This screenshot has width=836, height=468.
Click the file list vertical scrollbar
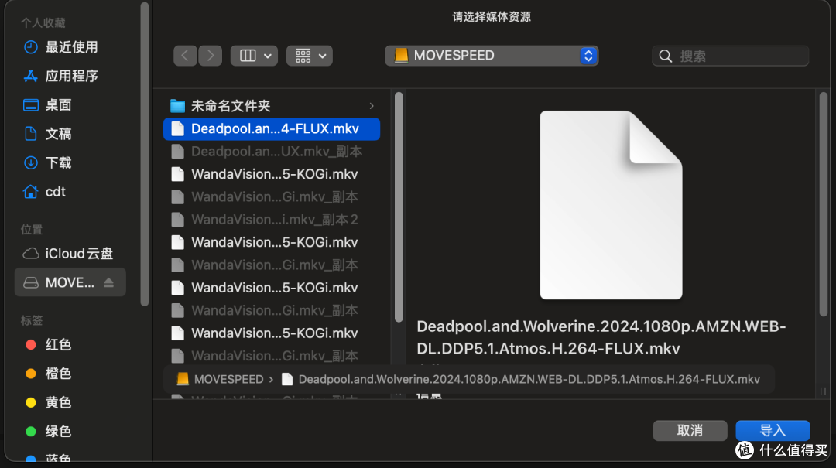tap(399, 207)
